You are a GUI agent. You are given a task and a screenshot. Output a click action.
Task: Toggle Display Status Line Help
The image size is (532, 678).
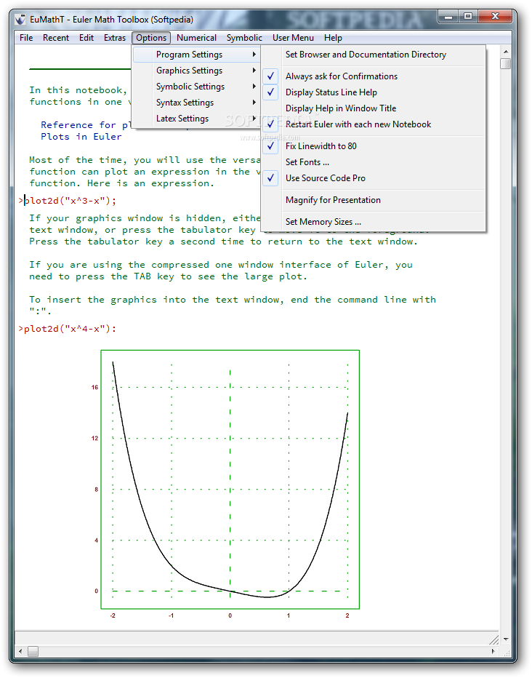(x=373, y=92)
